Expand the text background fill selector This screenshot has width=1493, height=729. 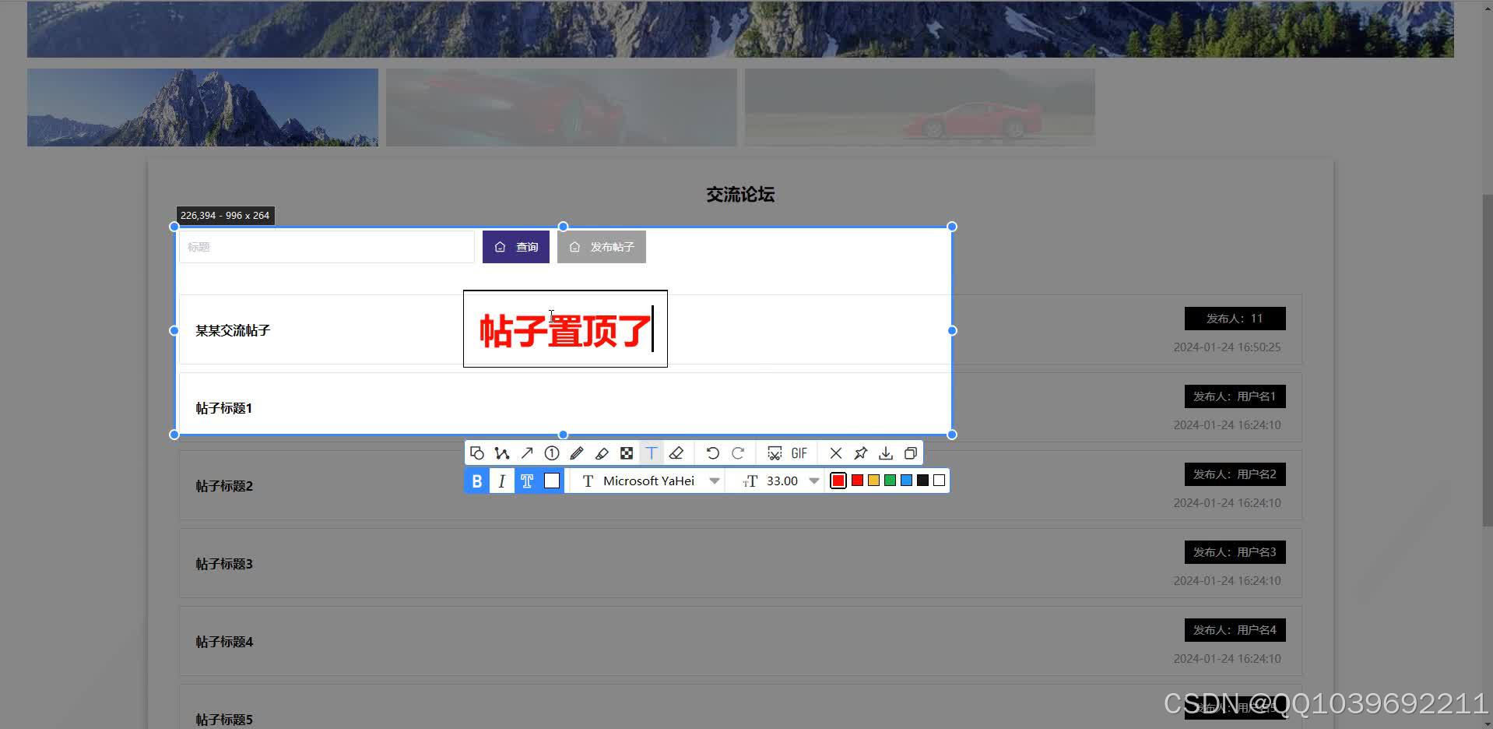[552, 481]
